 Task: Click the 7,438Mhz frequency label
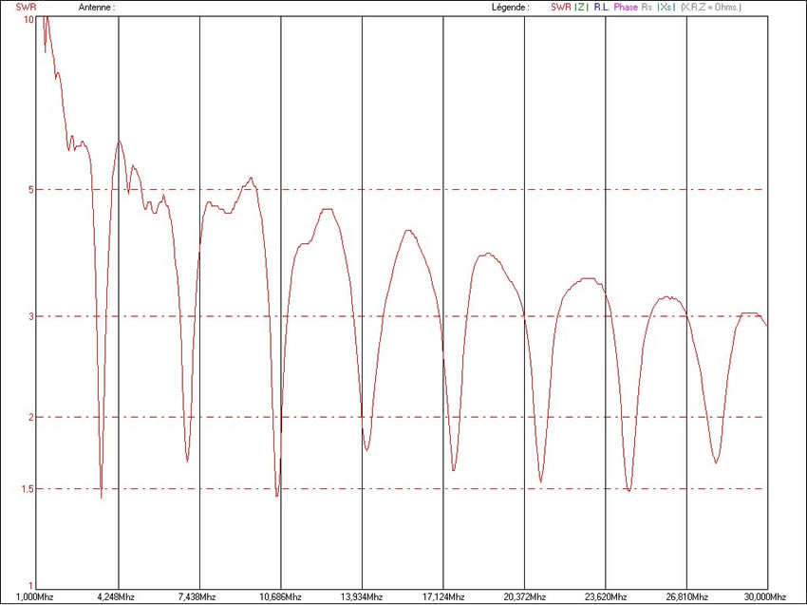[197, 597]
